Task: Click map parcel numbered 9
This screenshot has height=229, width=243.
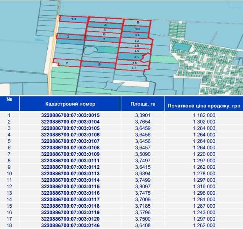Action: coord(138,22)
